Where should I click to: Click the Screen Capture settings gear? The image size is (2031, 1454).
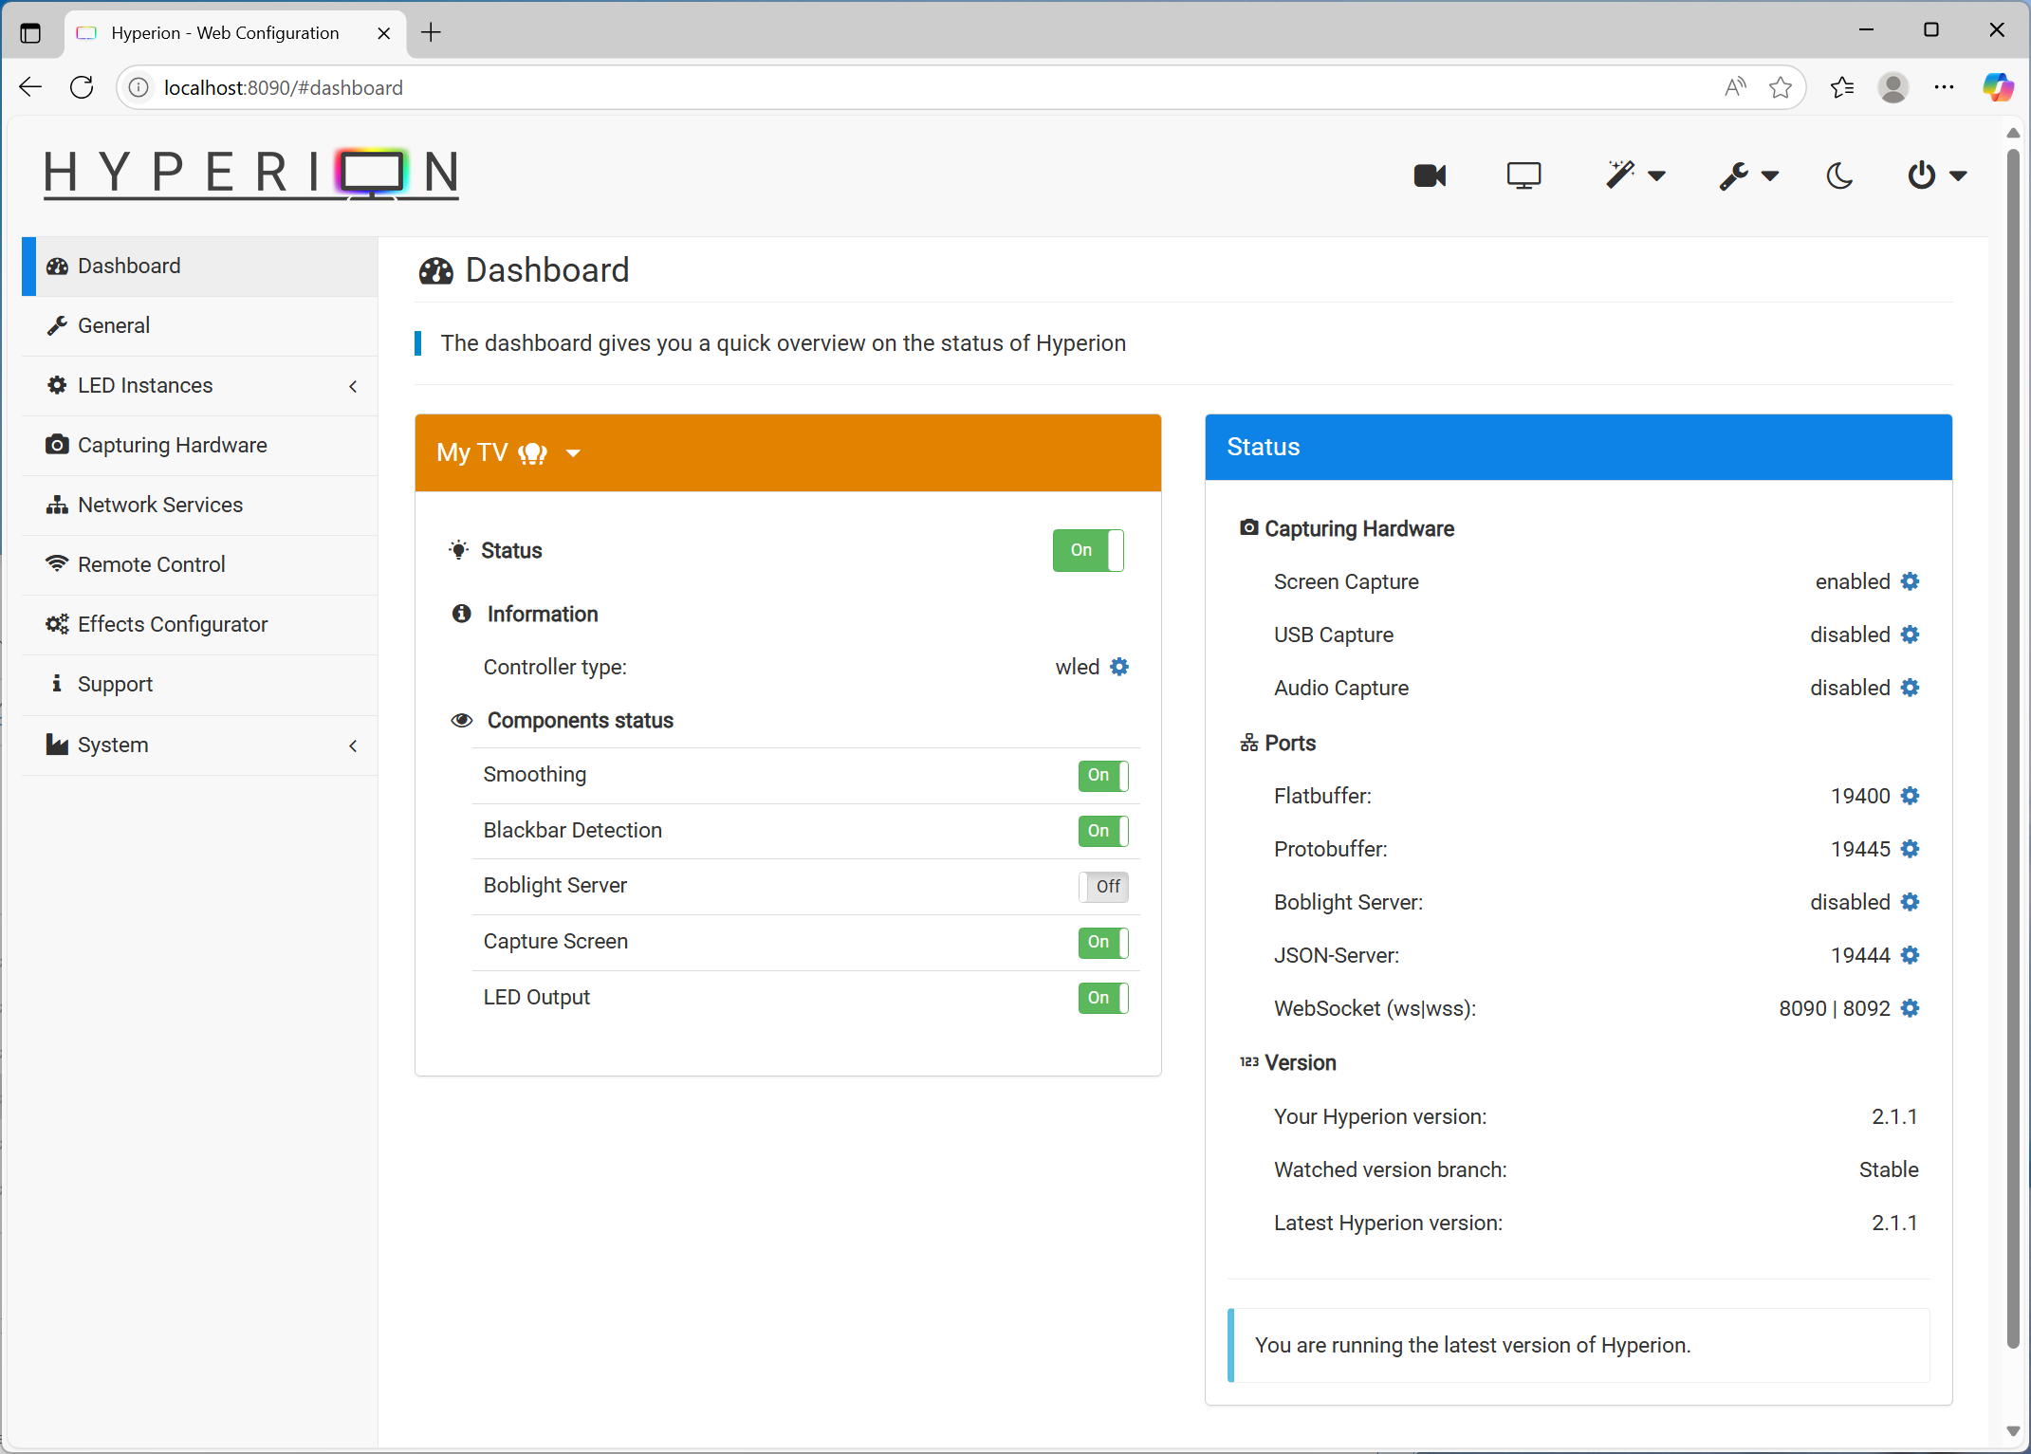tap(1911, 581)
